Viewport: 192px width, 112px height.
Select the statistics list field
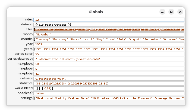109,83
